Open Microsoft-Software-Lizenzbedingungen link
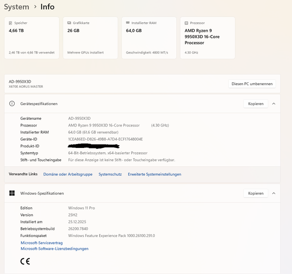The width and height of the screenshot is (292, 274). (54, 249)
